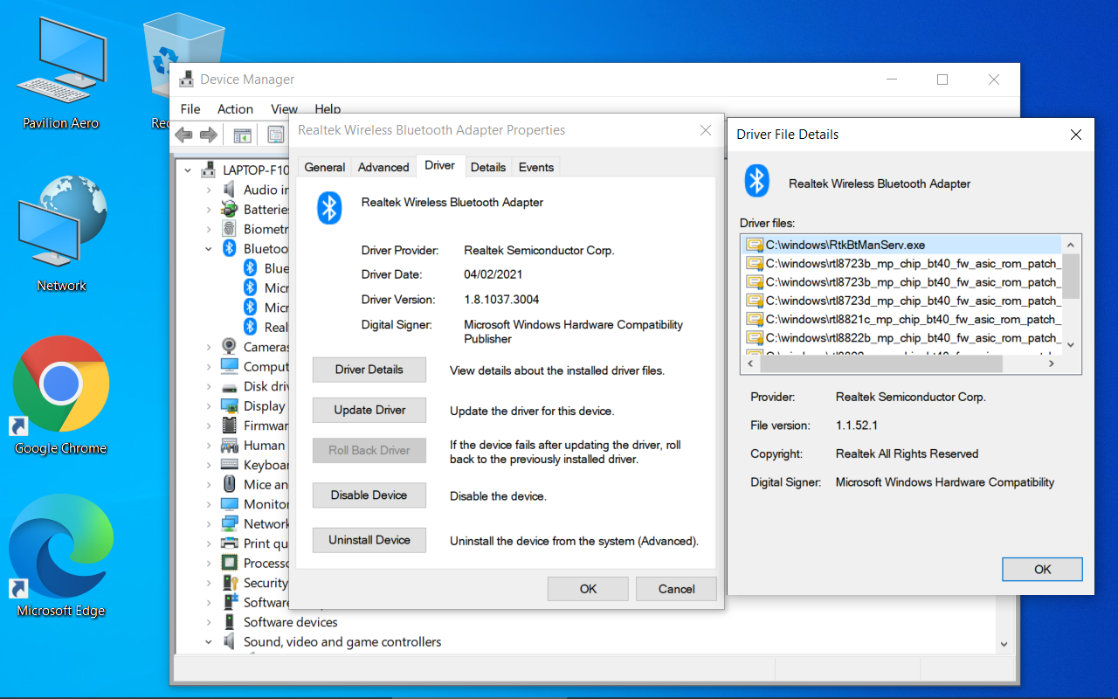Collapse the LAPTOP root node
This screenshot has width=1118, height=699.
[x=188, y=170]
